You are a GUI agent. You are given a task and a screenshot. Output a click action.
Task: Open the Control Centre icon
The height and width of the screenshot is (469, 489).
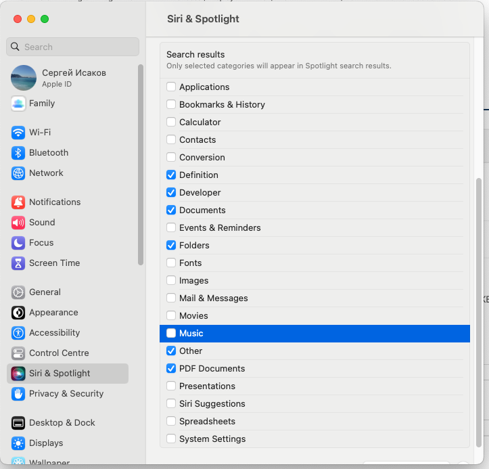pyautogui.click(x=18, y=353)
